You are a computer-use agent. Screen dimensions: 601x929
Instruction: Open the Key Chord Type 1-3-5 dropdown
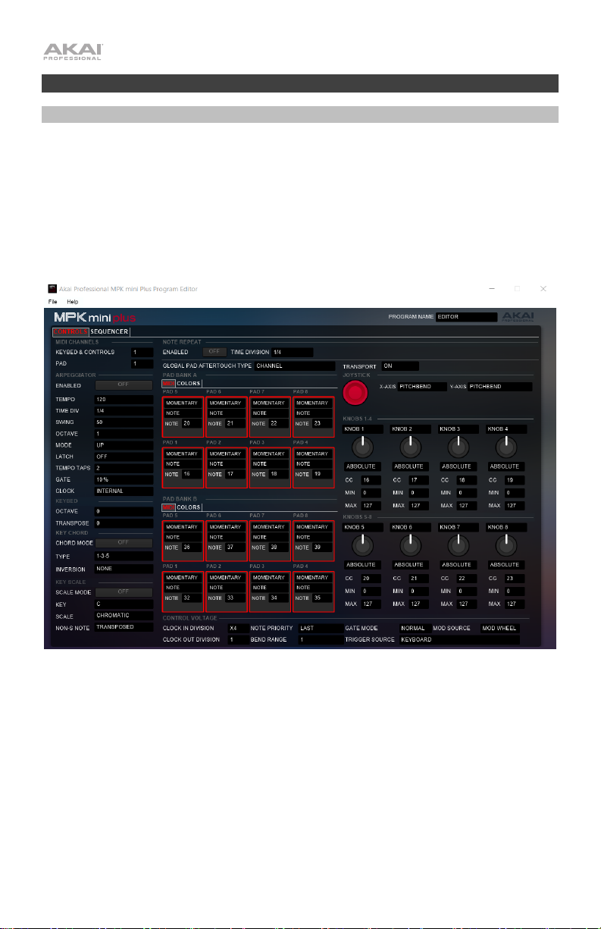[x=124, y=556]
